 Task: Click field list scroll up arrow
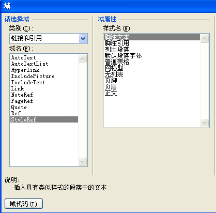[82, 59]
